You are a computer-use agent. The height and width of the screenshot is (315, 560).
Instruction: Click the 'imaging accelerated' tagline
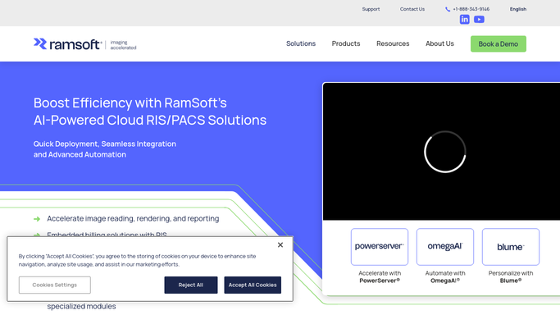pyautogui.click(x=123, y=45)
